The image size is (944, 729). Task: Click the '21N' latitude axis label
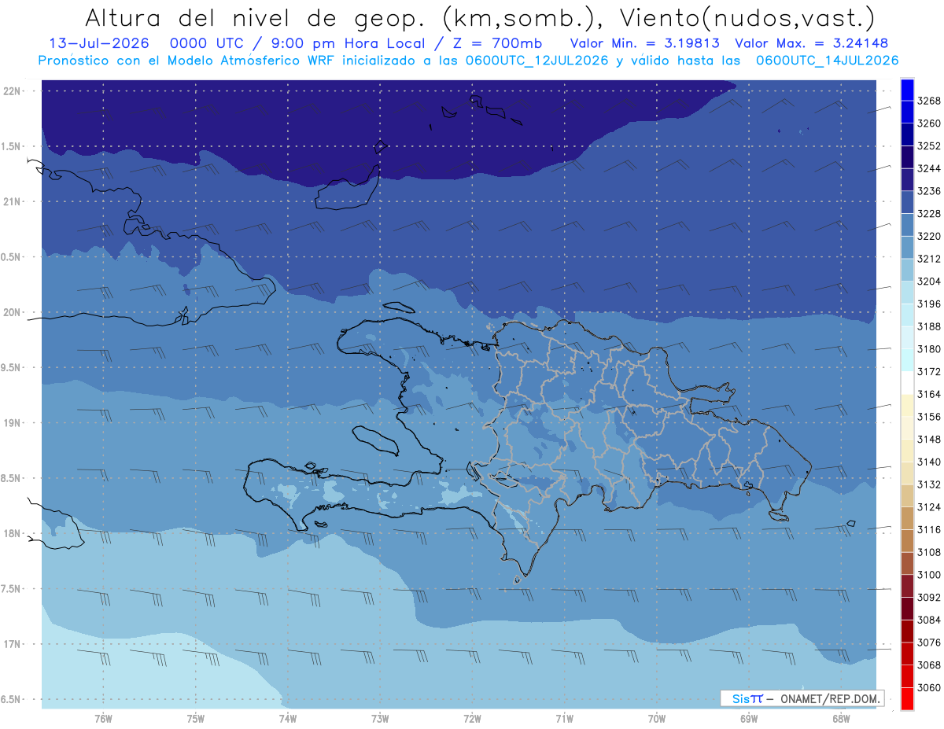click(12, 201)
